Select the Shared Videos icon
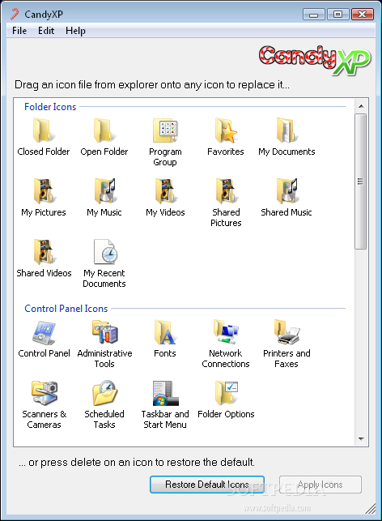Image resolution: width=382 pixels, height=521 pixels. [x=44, y=251]
